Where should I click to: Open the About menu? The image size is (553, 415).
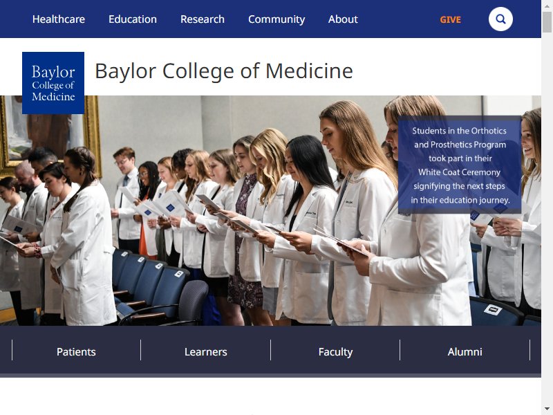point(343,19)
